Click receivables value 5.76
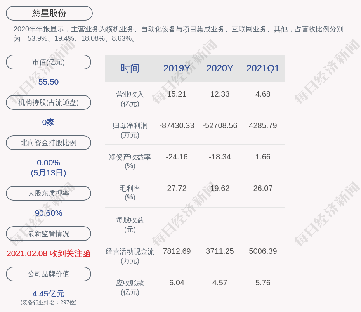361x312 pixels. pos(263,283)
